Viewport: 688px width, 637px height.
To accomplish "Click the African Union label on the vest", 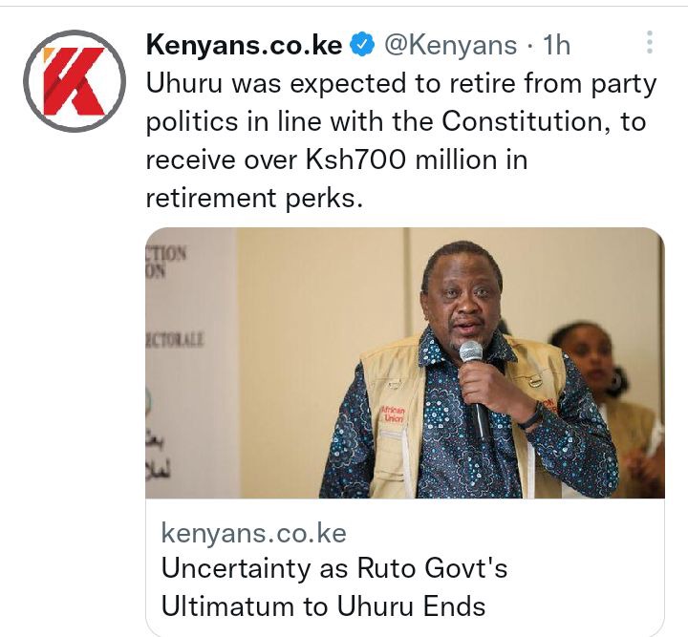I will pyautogui.click(x=393, y=414).
